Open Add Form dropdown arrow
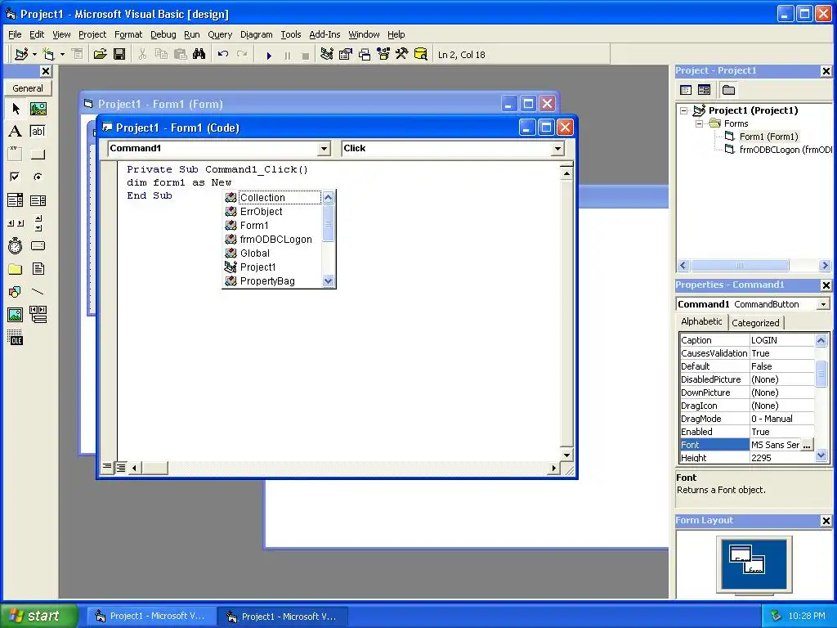Screen dimensions: 837x628 click(62, 55)
